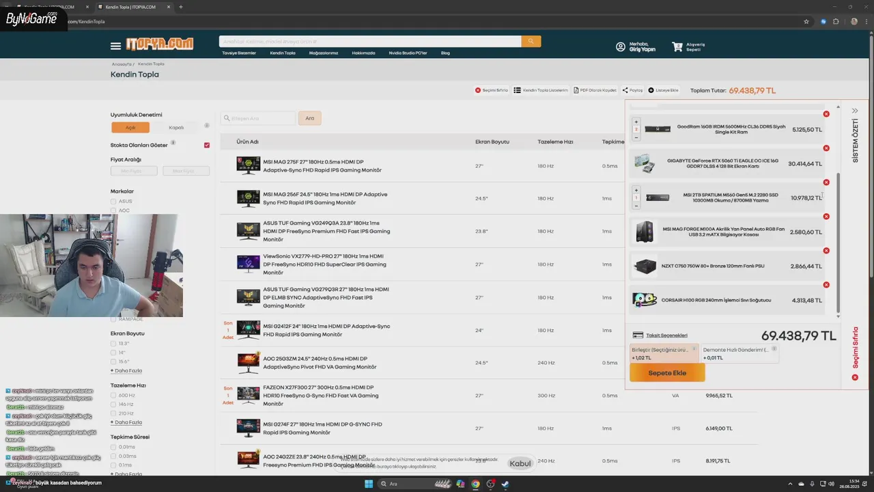The height and width of the screenshot is (492, 874).
Task: Bookmark this page with star icon
Action: pyautogui.click(x=806, y=21)
